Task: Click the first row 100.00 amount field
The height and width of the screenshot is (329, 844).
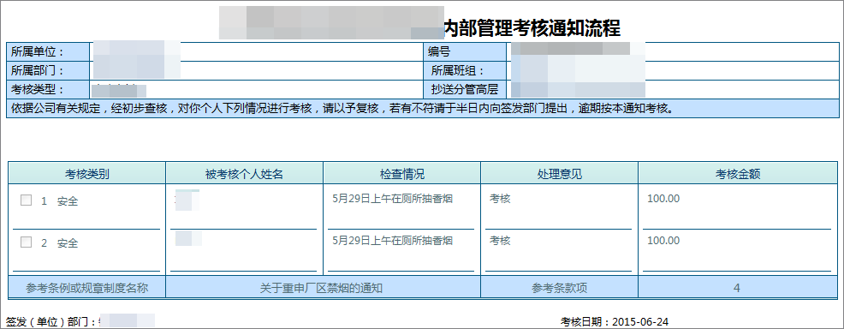Action: [x=737, y=207]
